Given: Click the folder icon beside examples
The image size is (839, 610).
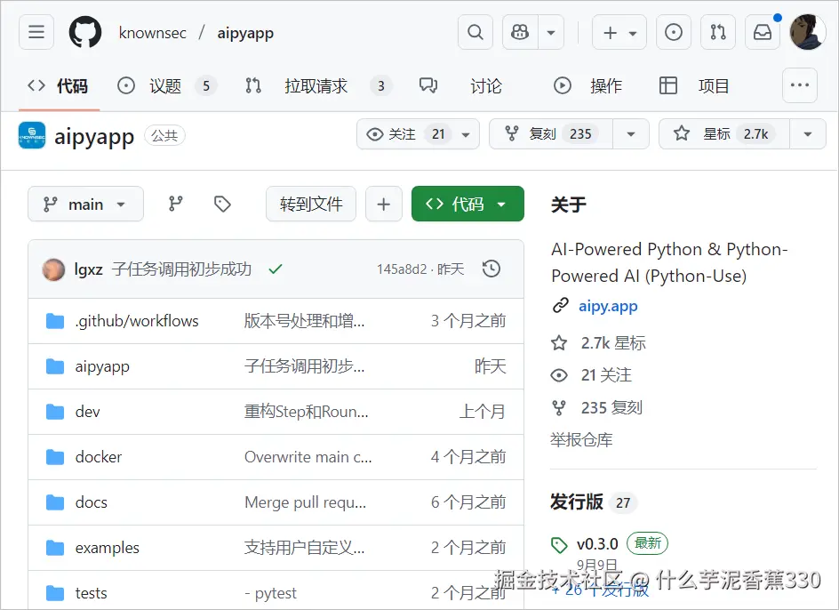Looking at the screenshot, I should pos(55,548).
